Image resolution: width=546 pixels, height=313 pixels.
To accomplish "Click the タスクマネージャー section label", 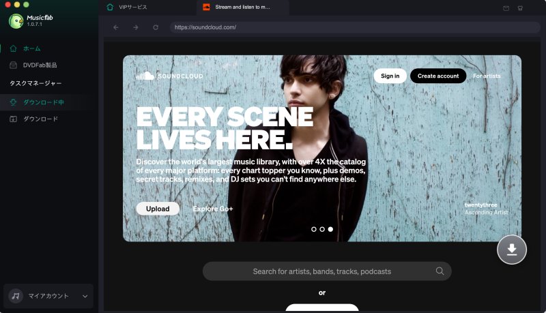I will pos(35,83).
